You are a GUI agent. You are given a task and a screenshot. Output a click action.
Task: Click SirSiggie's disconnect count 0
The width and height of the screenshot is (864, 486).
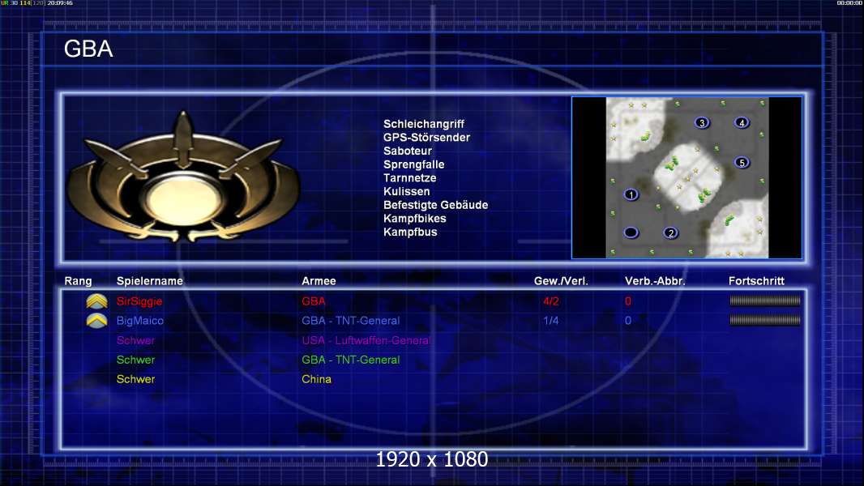(x=627, y=301)
